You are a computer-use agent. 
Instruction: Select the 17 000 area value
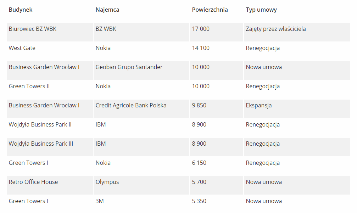pyautogui.click(x=201, y=29)
